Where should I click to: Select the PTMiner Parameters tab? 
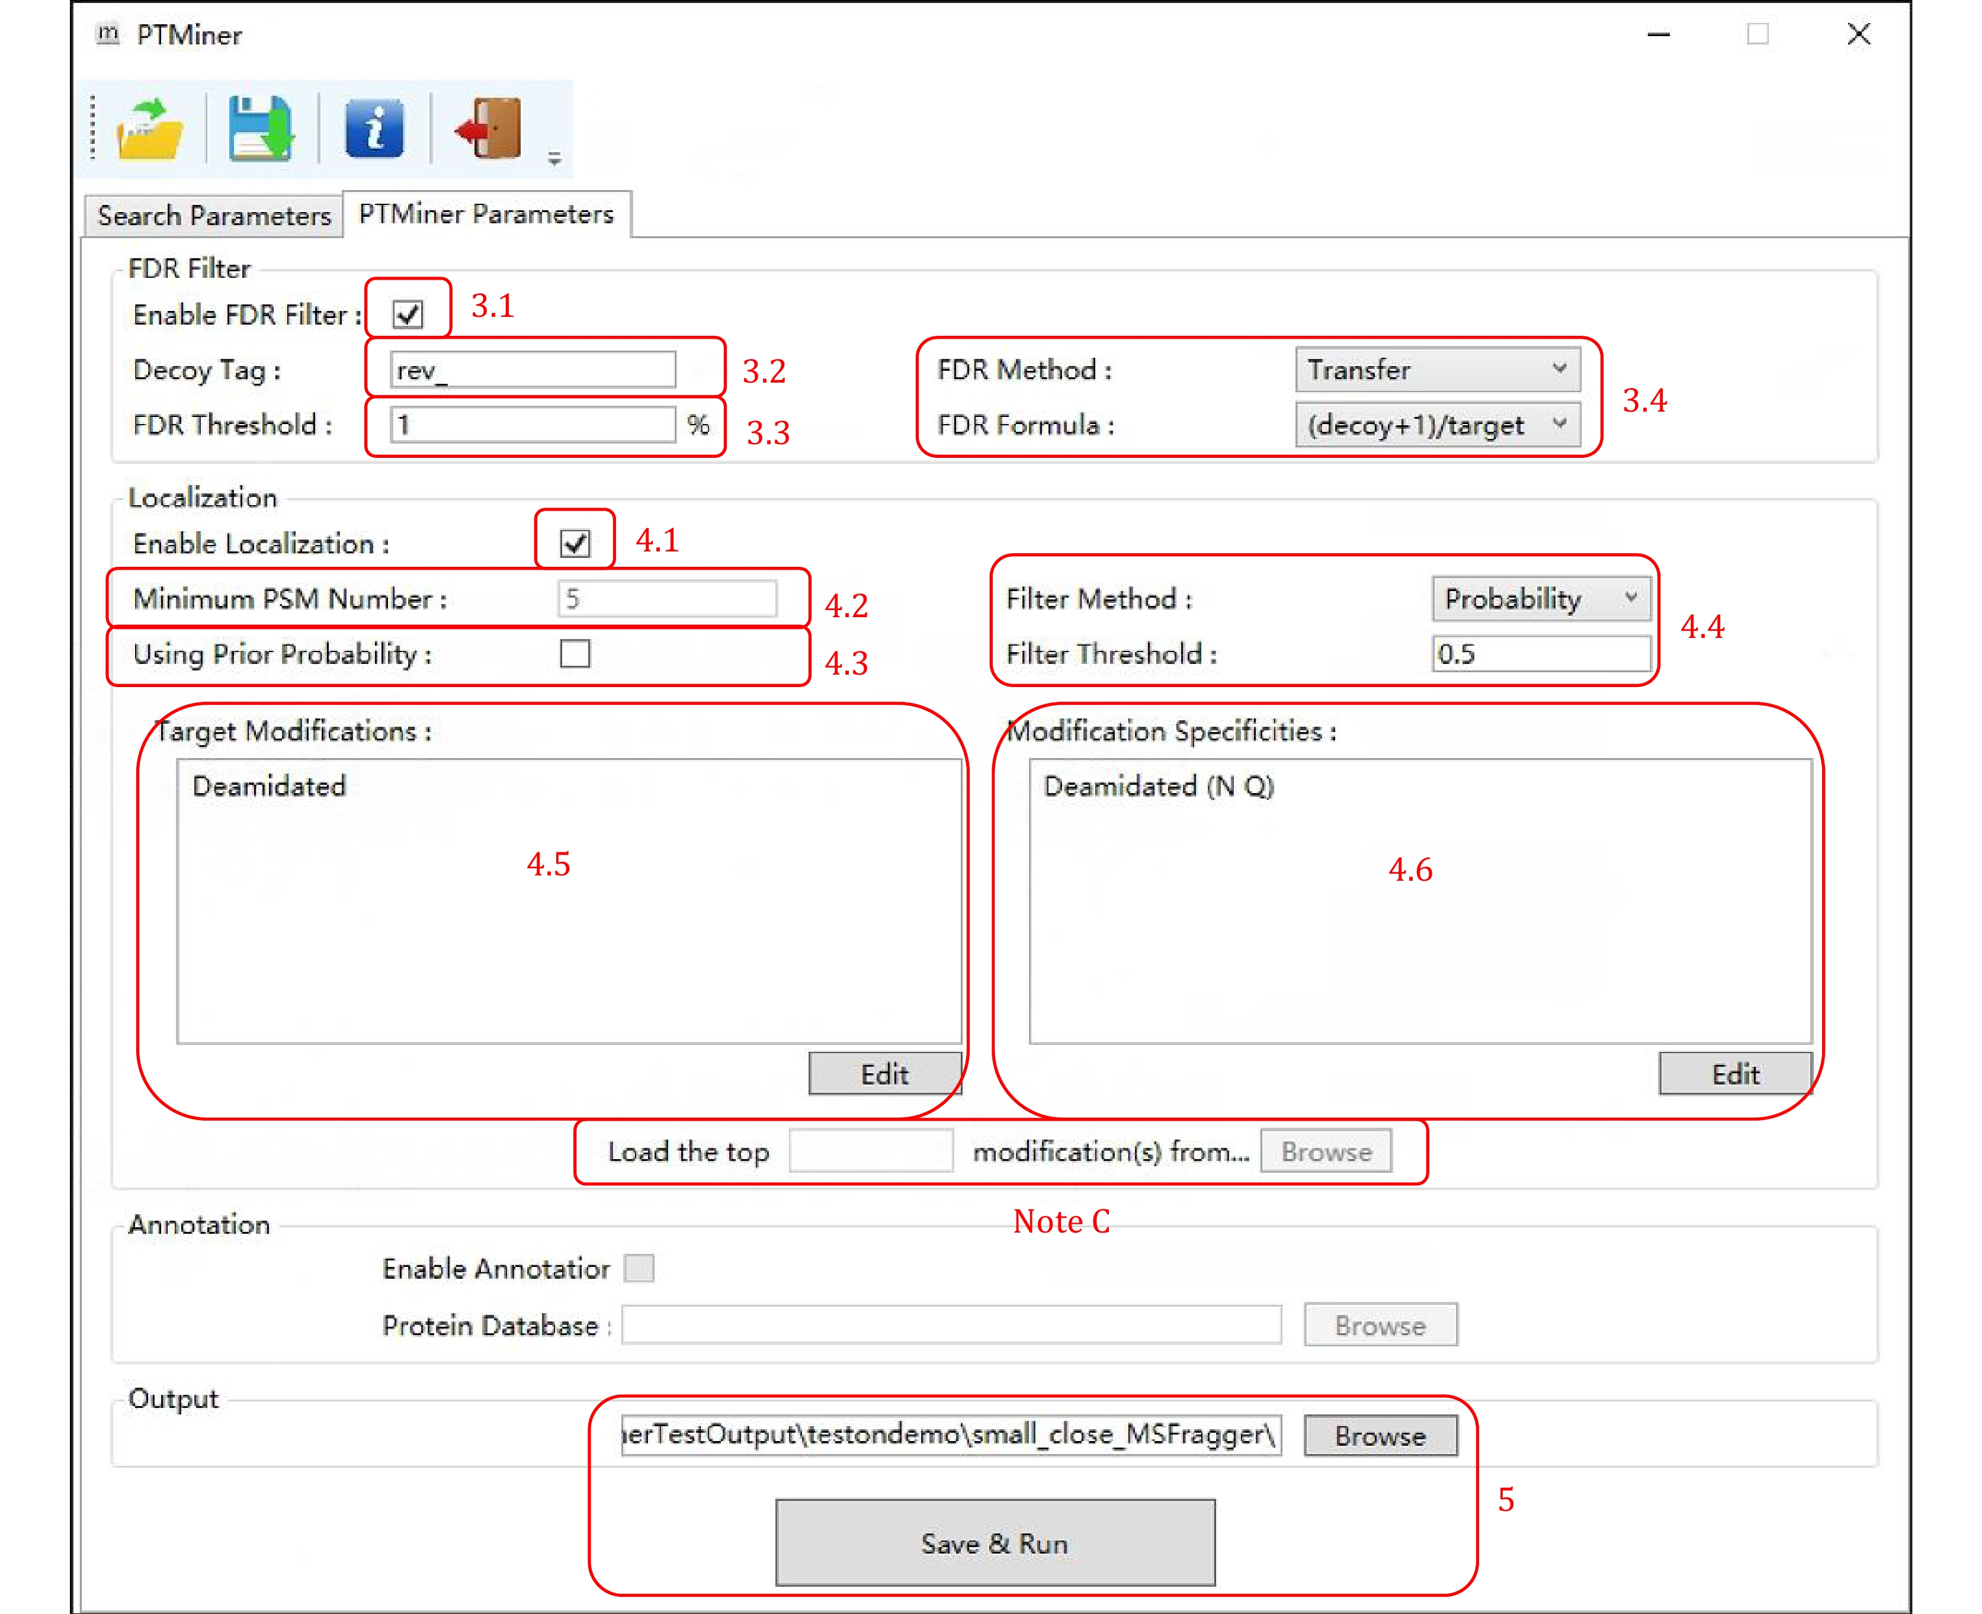tap(486, 214)
